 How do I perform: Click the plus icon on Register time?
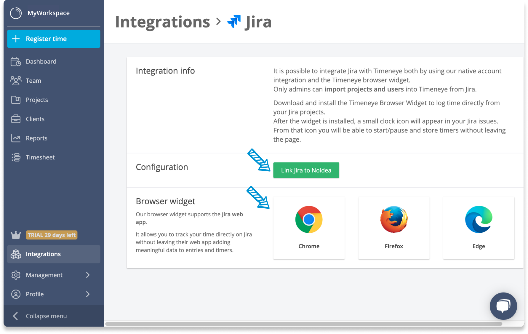pos(16,39)
